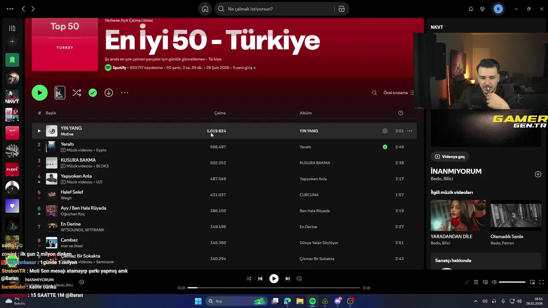Open the Liked Songs heart tile
The height and width of the screenshot is (308, 548).
(x=12, y=206)
